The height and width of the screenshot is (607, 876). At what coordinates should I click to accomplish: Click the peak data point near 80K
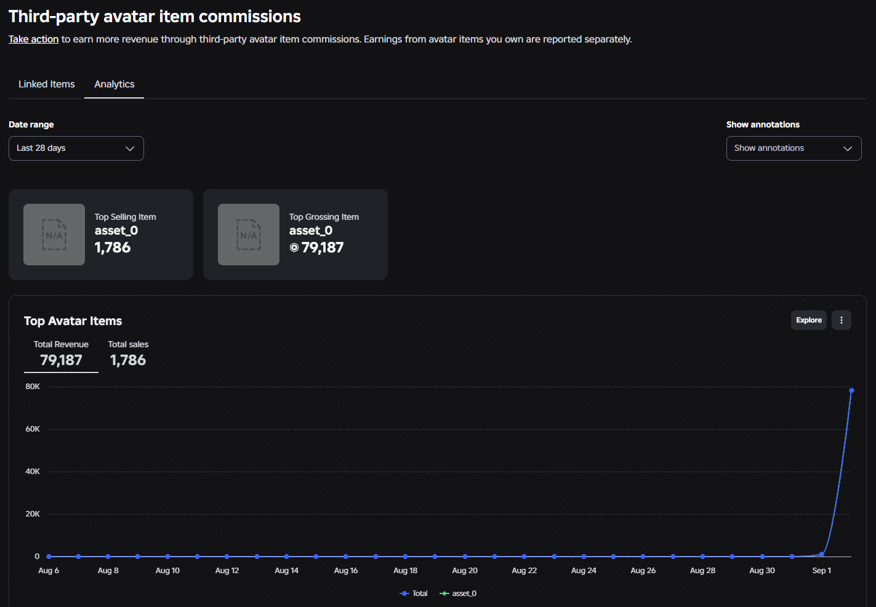851,390
